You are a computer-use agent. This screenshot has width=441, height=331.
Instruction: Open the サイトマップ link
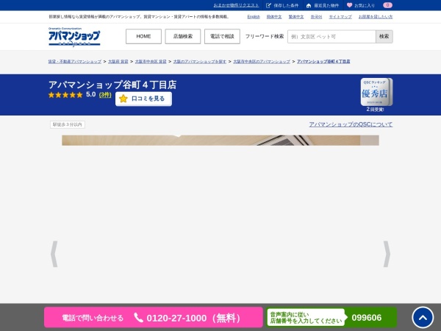pyautogui.click(x=340, y=17)
